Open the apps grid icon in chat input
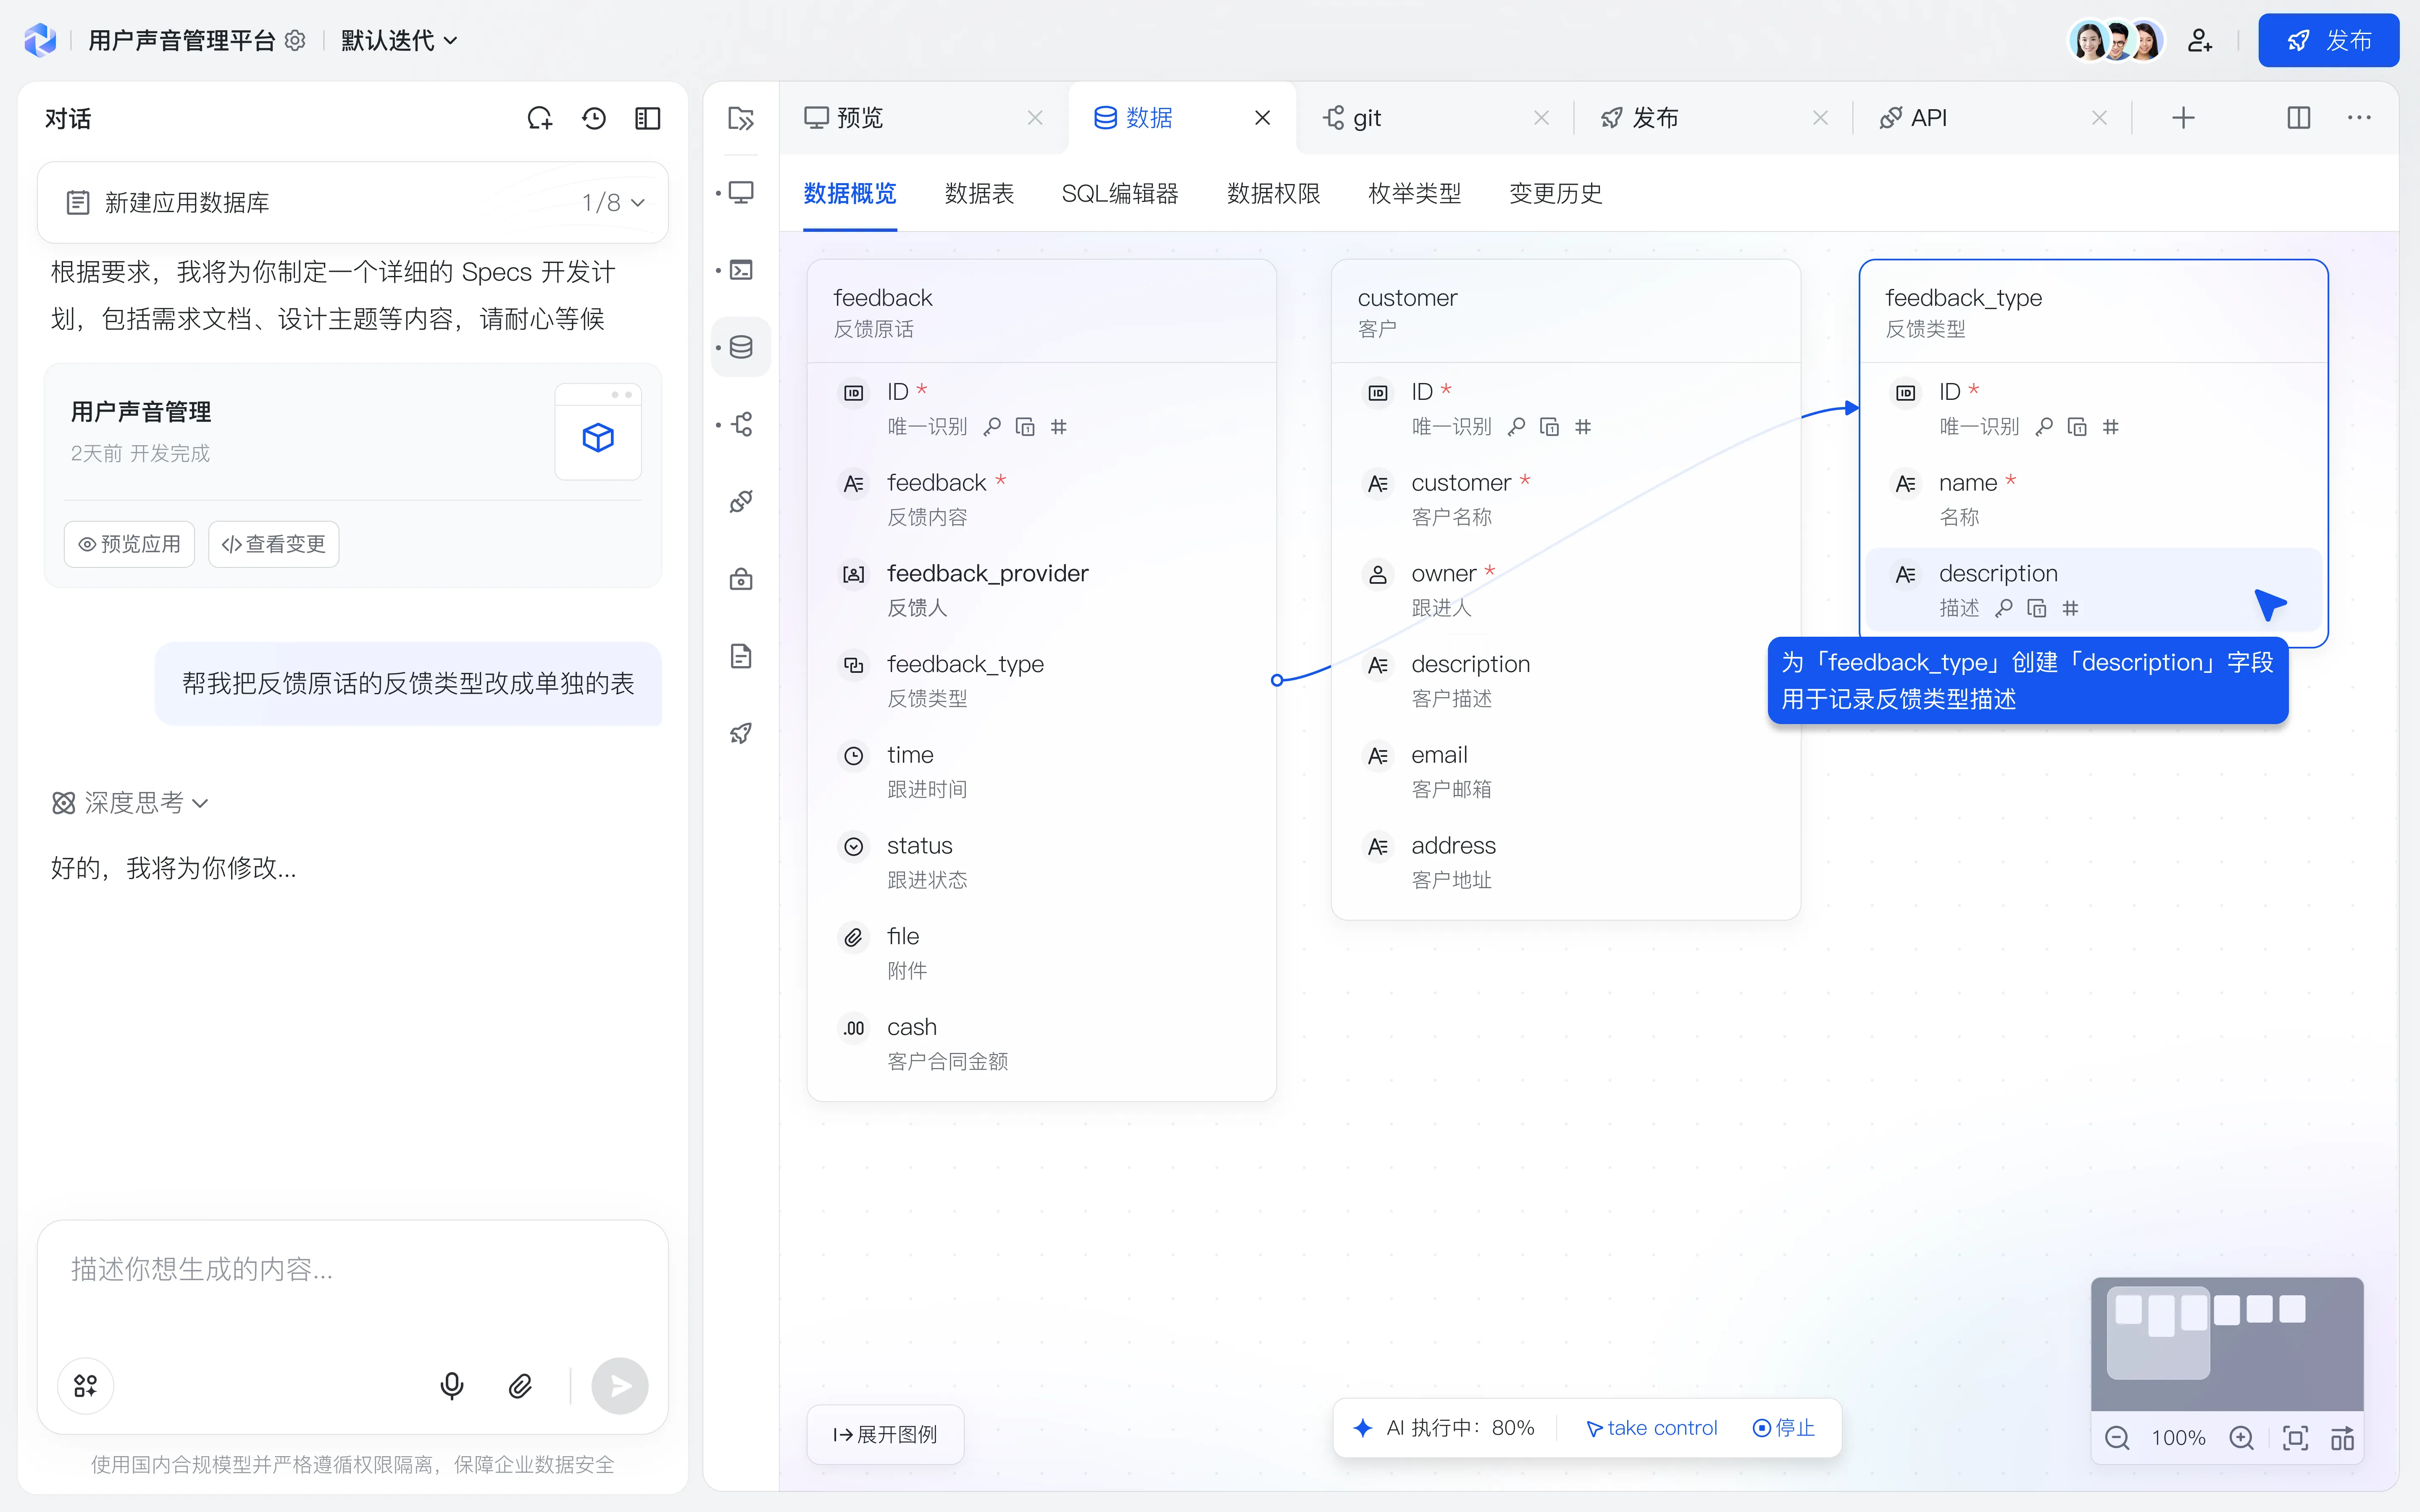This screenshot has height=1512, width=2420. coord(86,1386)
